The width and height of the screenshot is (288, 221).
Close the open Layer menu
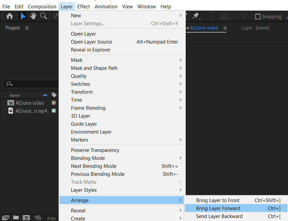[x=67, y=7]
